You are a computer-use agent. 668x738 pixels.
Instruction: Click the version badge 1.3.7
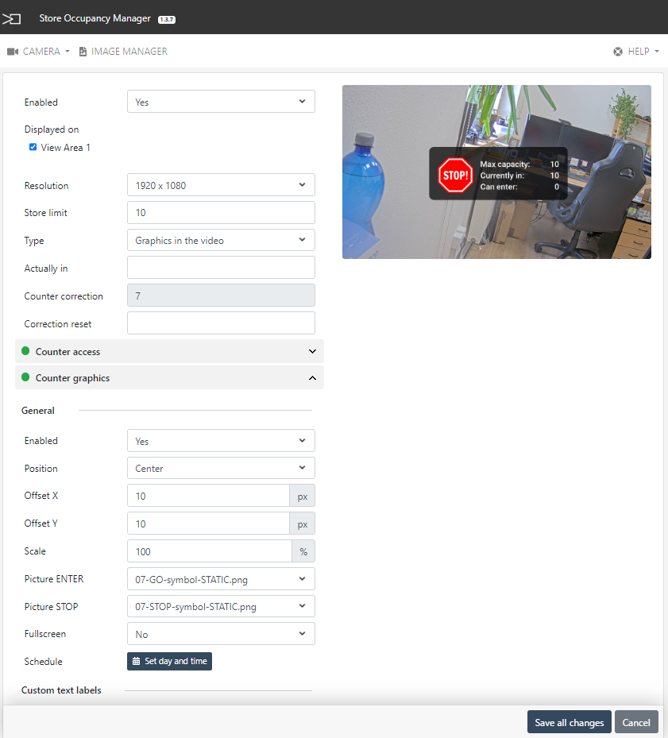167,19
